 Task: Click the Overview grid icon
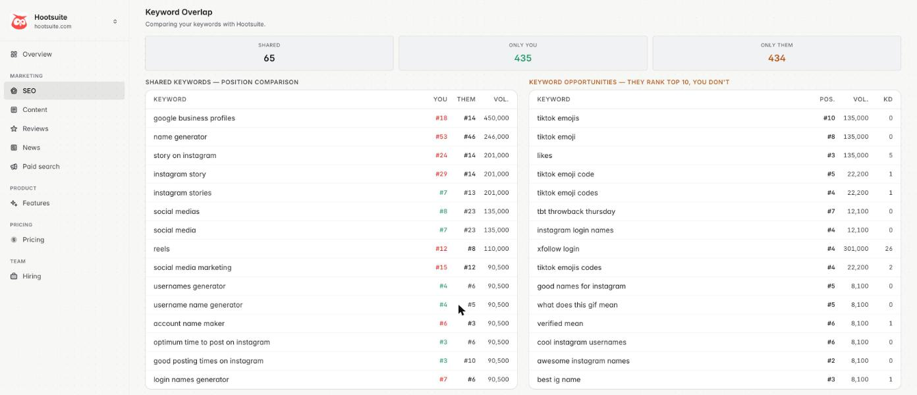tap(14, 54)
